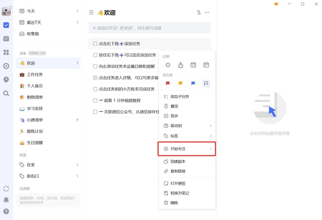Click the premium crown icon
322x220 pixels.
click(276, 4)
